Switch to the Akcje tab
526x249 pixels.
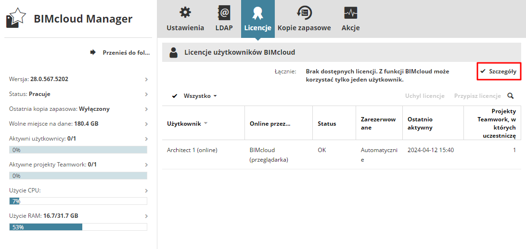tap(350, 28)
